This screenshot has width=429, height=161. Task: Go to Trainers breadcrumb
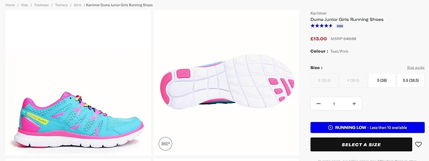pyautogui.click(x=61, y=5)
